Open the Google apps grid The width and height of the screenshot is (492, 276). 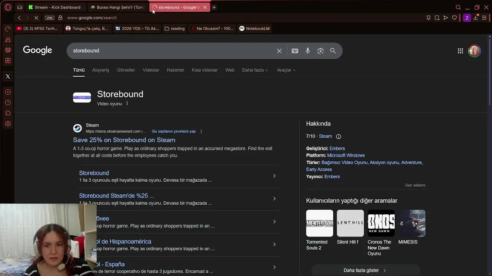460,51
